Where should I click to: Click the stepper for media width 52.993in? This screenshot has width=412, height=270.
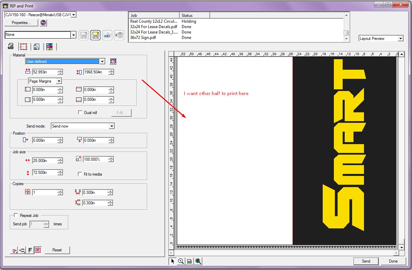60,72
